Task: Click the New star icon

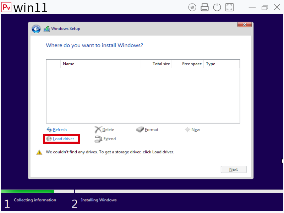Action: coord(187,130)
